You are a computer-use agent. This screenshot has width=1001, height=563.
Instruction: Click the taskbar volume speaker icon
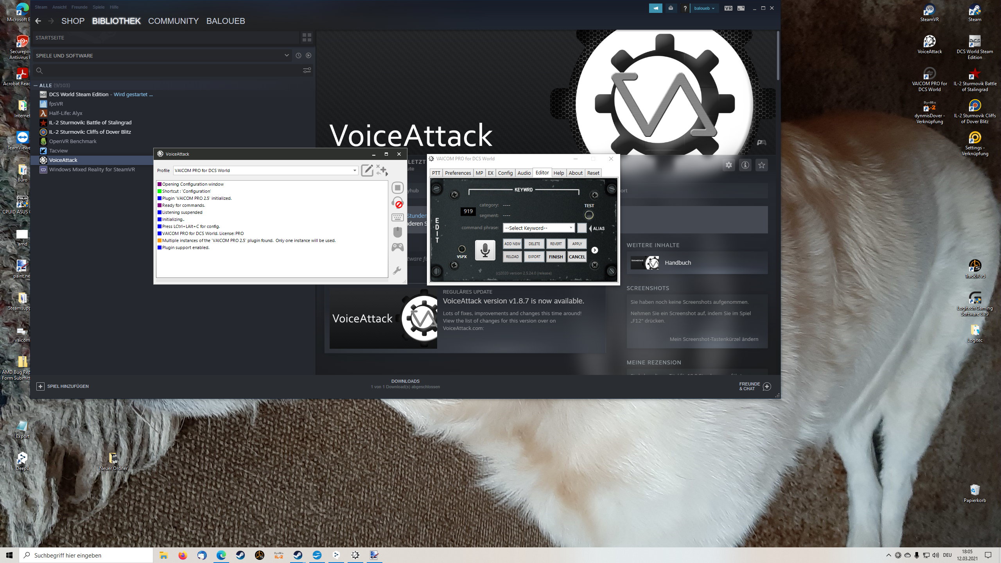tap(935, 556)
